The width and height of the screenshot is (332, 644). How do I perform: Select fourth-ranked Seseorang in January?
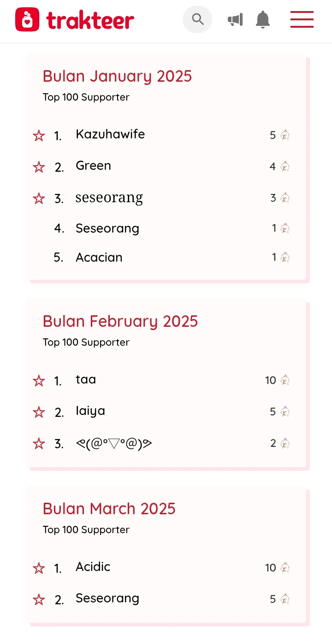[107, 228]
